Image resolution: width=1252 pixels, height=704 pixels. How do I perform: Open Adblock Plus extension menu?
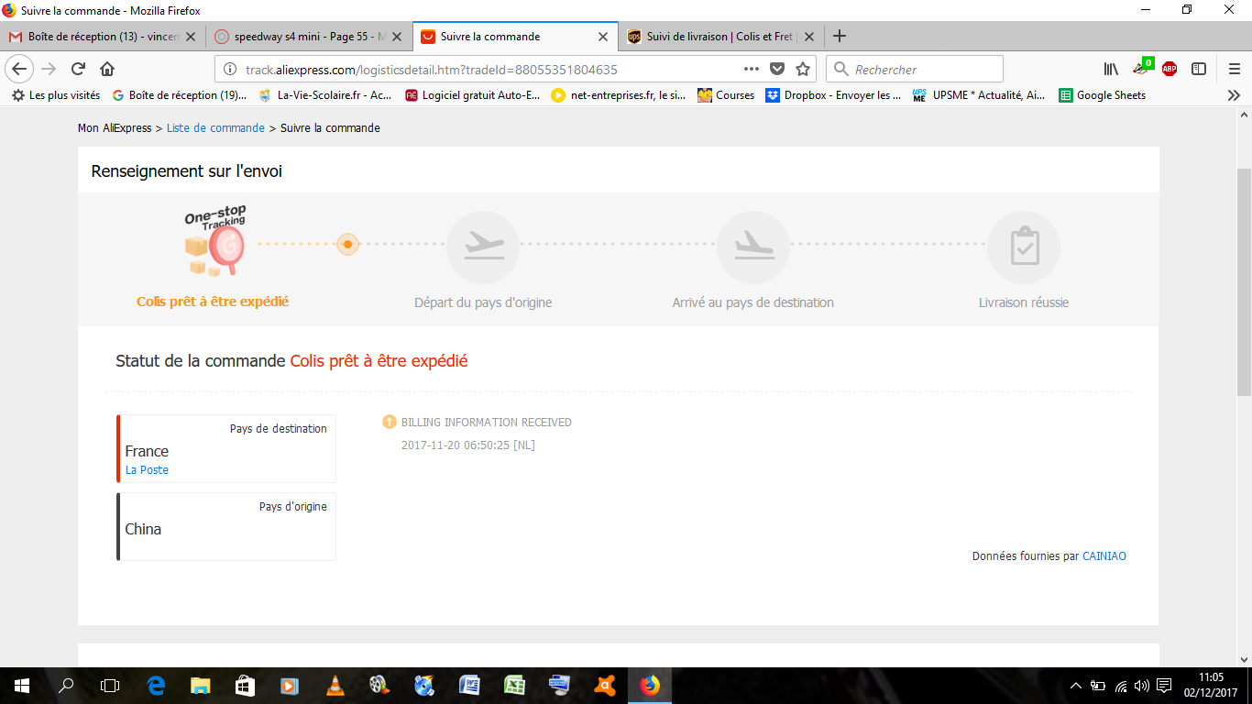1170,69
